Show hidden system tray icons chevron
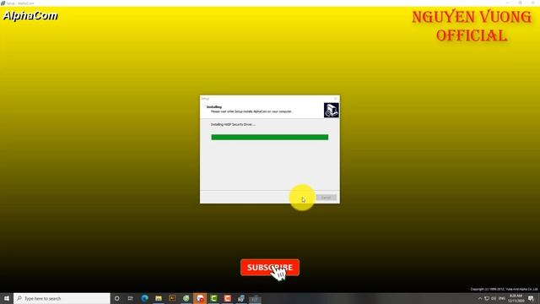This screenshot has width=540, height=304. click(x=480, y=298)
